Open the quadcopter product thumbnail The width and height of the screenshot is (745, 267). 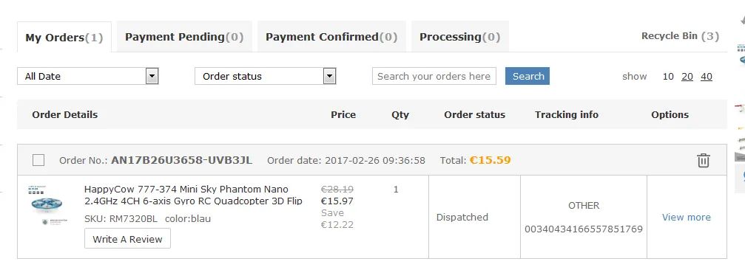tap(47, 206)
